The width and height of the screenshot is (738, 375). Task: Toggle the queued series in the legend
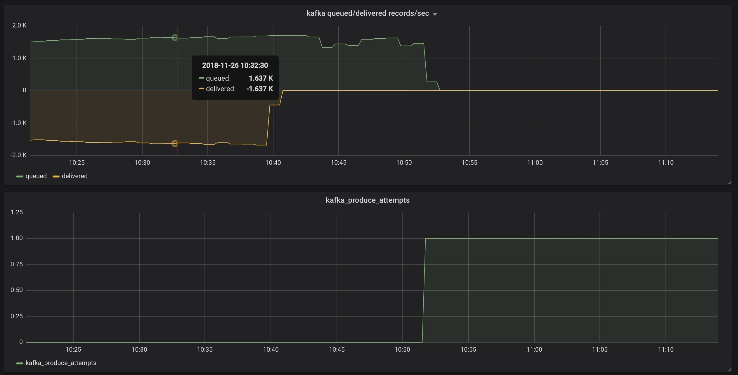(x=36, y=176)
